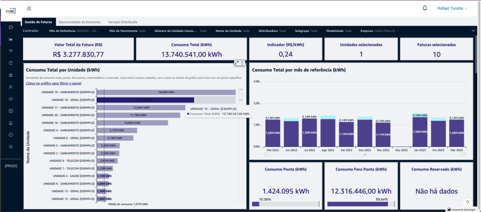Click the unit chart vertical zoom slider
This screenshot has height=212, width=481.
point(241,95)
